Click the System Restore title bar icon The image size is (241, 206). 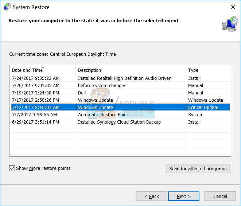7,7
